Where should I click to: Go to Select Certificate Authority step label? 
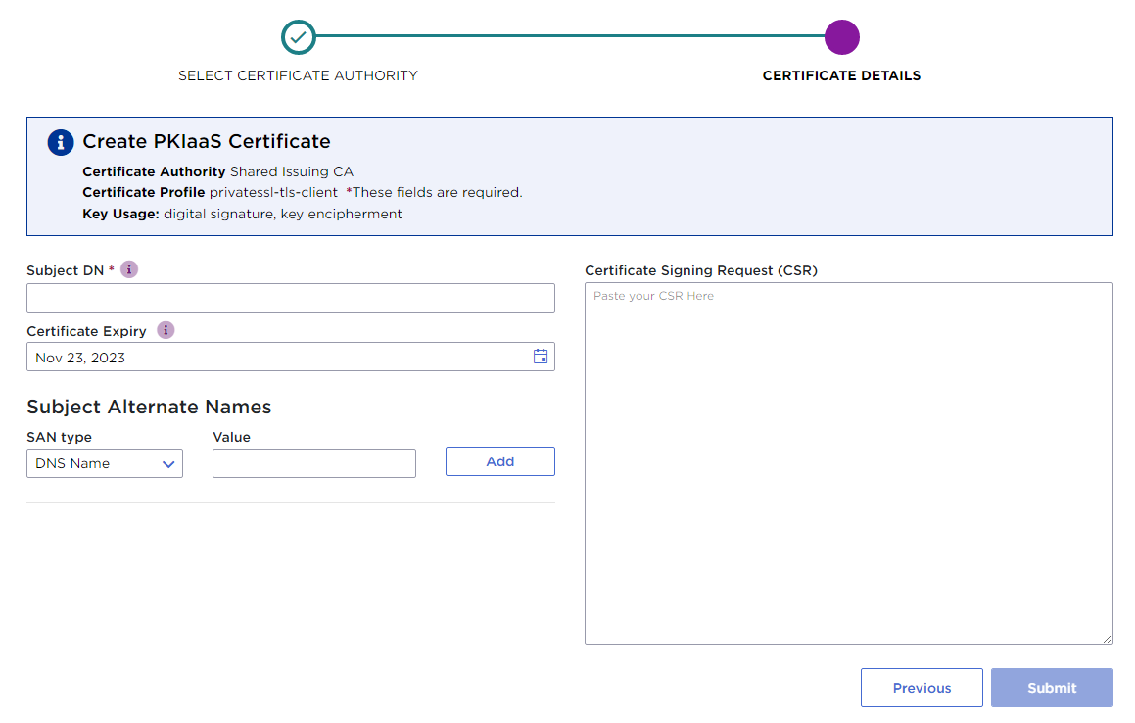tap(298, 75)
